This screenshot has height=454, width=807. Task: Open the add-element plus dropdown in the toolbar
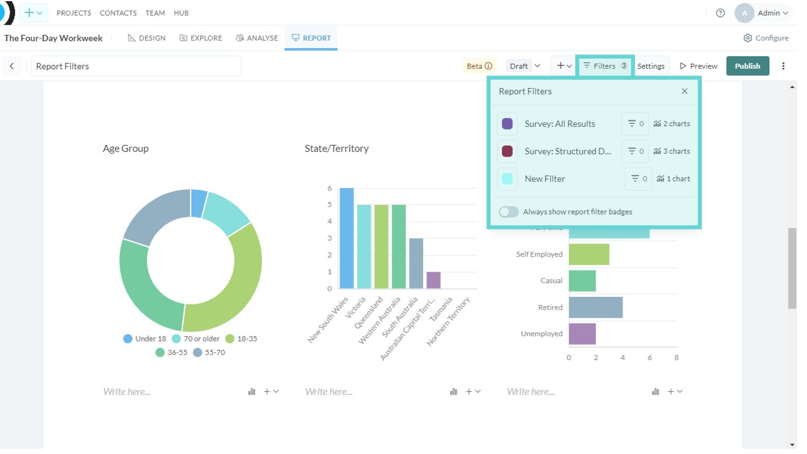click(x=564, y=66)
